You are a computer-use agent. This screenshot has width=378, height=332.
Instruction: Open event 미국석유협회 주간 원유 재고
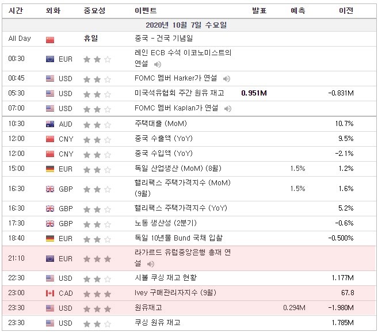(x=180, y=93)
